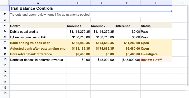Select column D header
The width and height of the screenshot is (189, 98).
pyautogui.click(x=127, y=3)
